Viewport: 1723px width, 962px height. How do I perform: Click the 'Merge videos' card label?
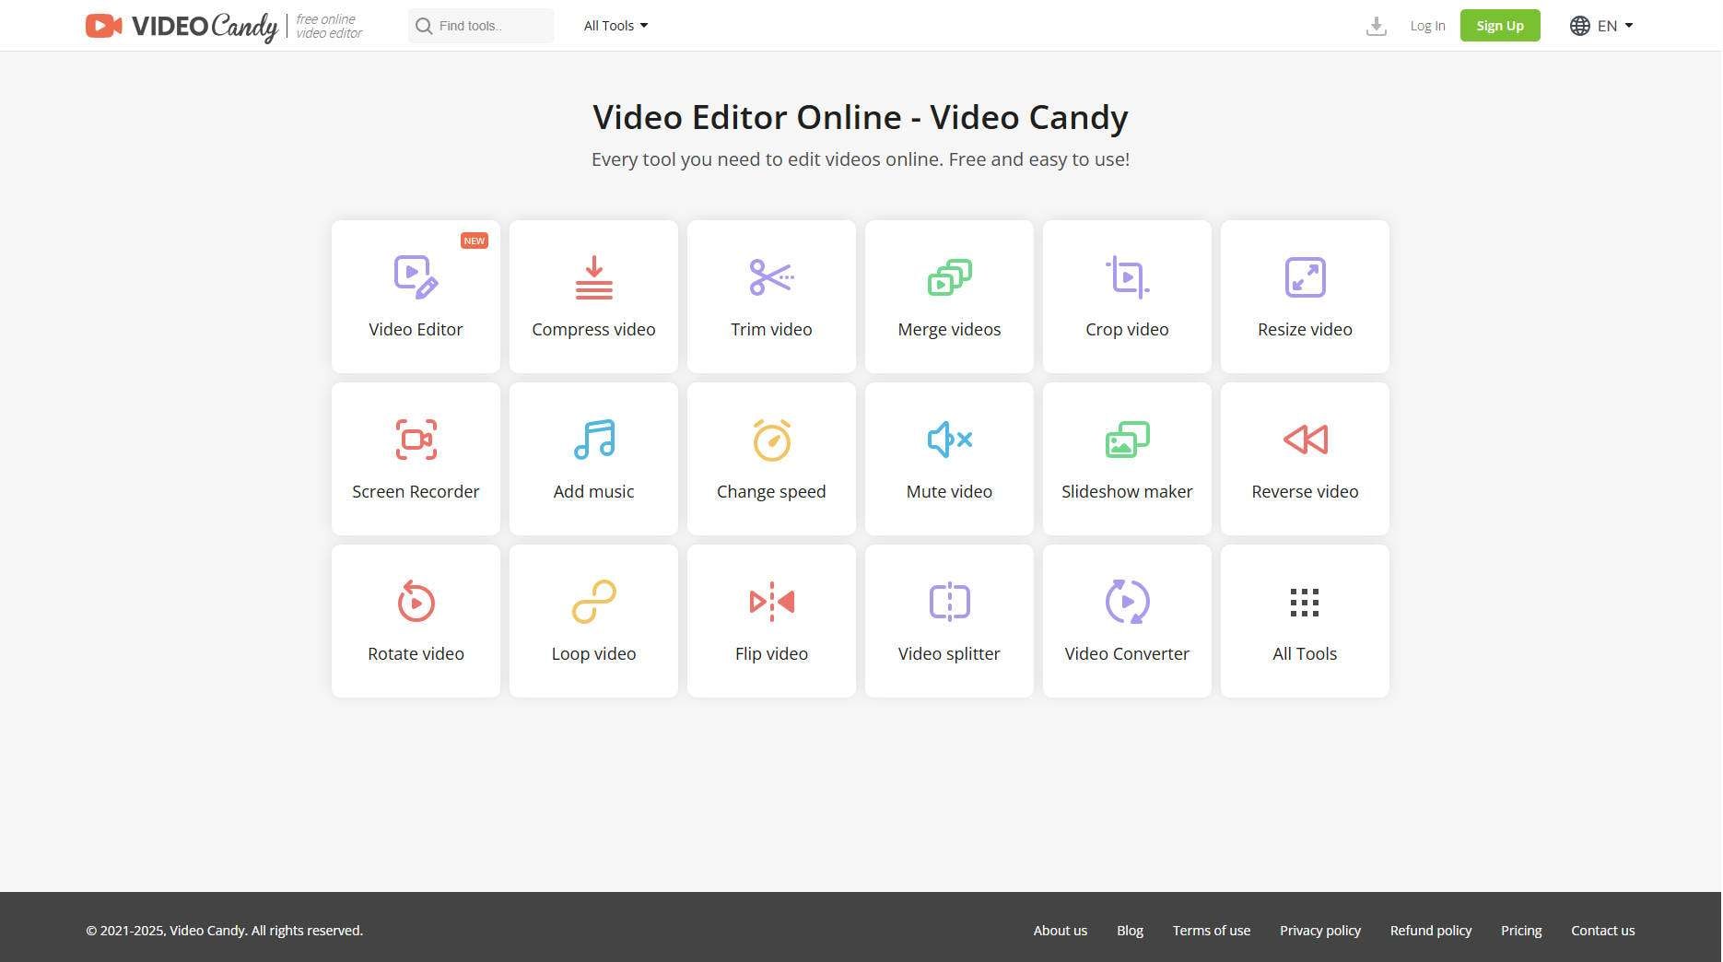click(x=949, y=330)
